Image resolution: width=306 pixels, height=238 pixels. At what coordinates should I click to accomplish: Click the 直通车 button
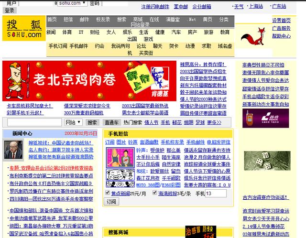coord(112,122)
